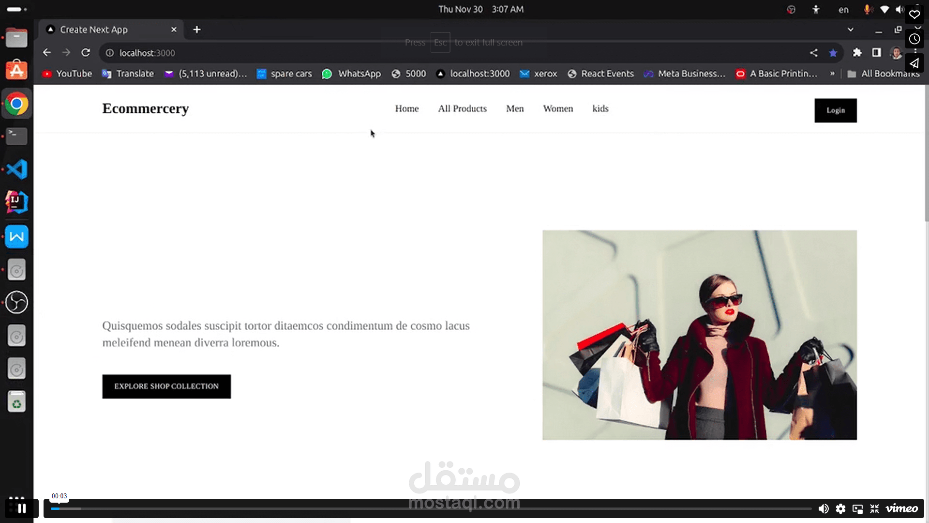This screenshot has height=523, width=929.
Task: Launch Ubuntu Software from the dock
Action: coord(16,70)
